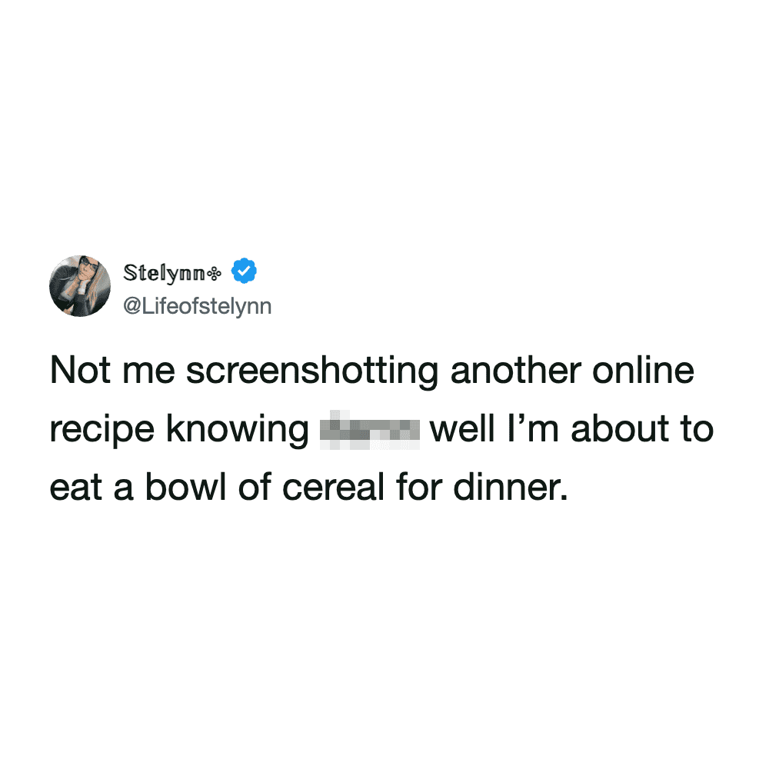Select the word "eat" in last line
The width and height of the screenshot is (769, 769).
click(76, 488)
